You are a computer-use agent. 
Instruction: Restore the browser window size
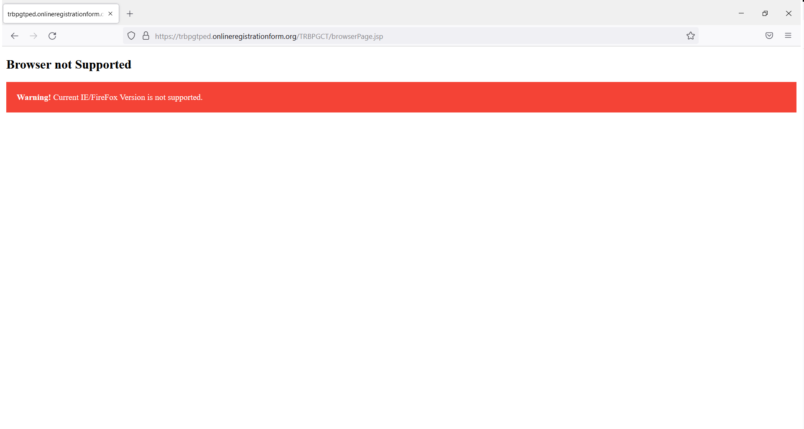pyautogui.click(x=765, y=13)
